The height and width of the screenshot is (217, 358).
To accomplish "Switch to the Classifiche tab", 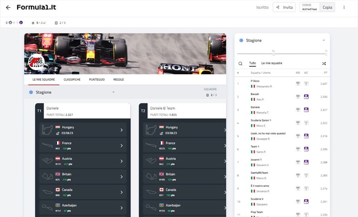I will point(72,80).
